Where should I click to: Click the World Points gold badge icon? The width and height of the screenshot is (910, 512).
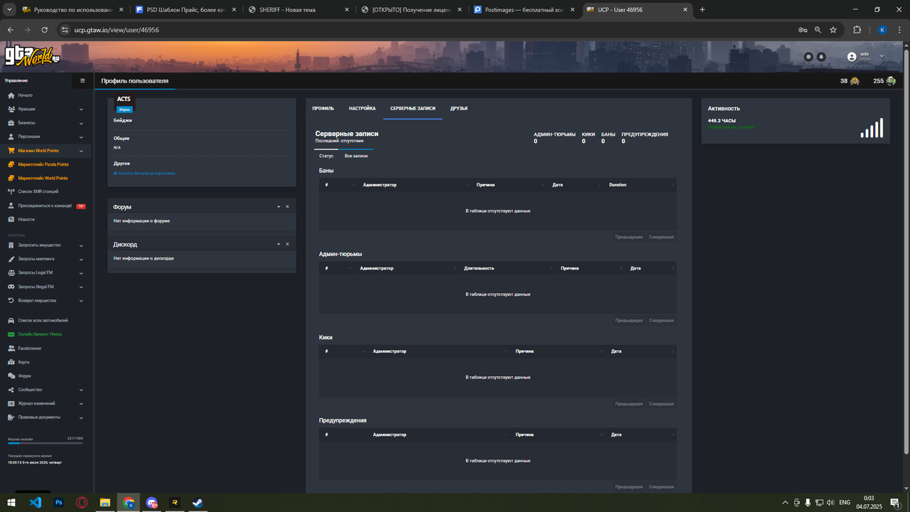(855, 81)
